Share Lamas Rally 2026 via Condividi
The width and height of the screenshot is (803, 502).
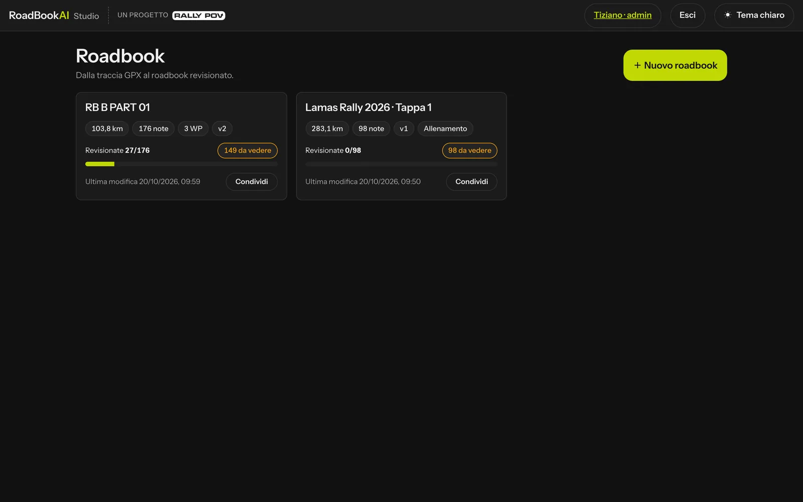pos(471,182)
